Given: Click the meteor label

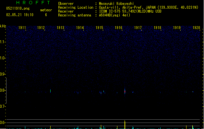Looking at the screenshot, I should click(x=46, y=10).
